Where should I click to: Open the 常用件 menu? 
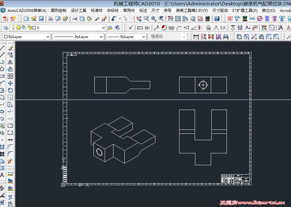(x=129, y=11)
